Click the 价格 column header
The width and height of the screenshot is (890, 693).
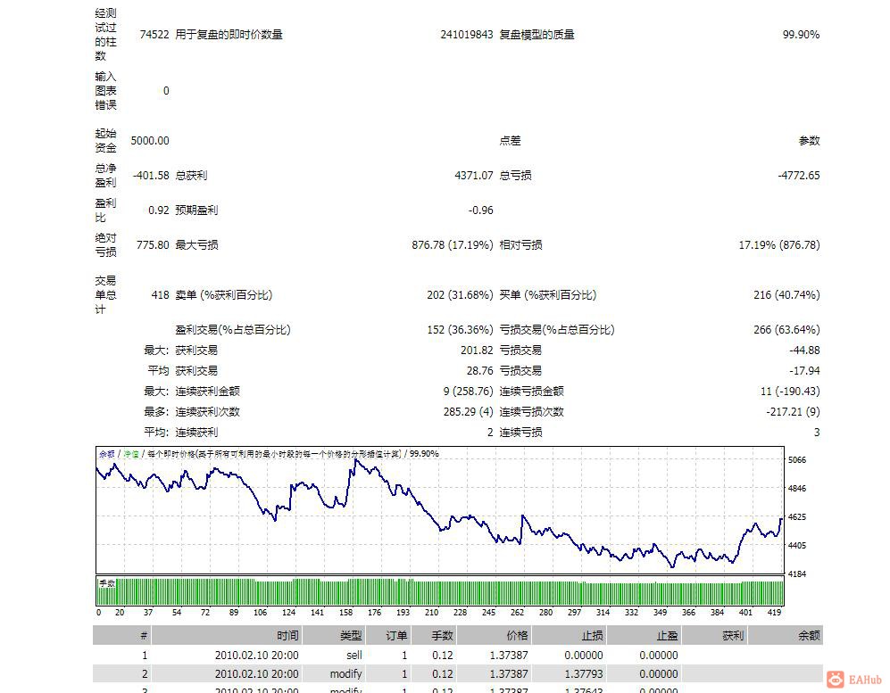pyautogui.click(x=513, y=635)
